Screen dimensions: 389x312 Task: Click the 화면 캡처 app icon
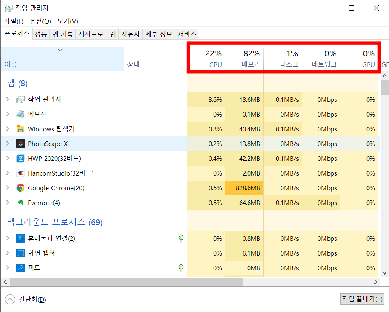point(20,253)
